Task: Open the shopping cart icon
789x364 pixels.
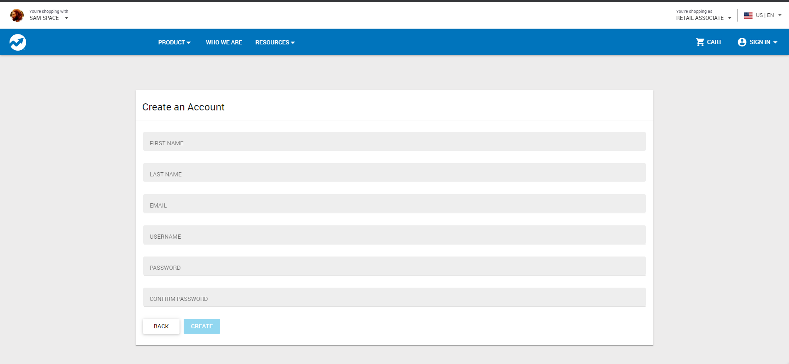Action: click(x=700, y=42)
